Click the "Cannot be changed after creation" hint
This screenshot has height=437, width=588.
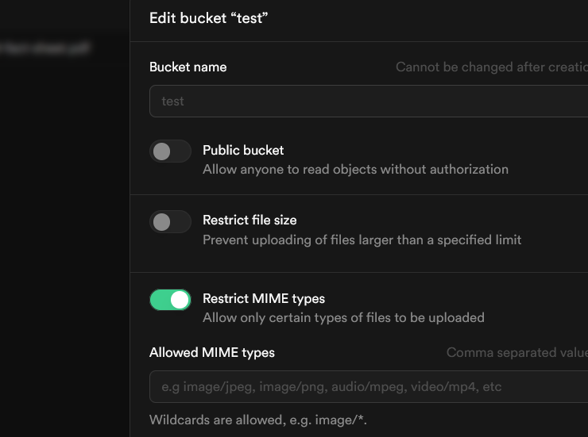click(491, 67)
